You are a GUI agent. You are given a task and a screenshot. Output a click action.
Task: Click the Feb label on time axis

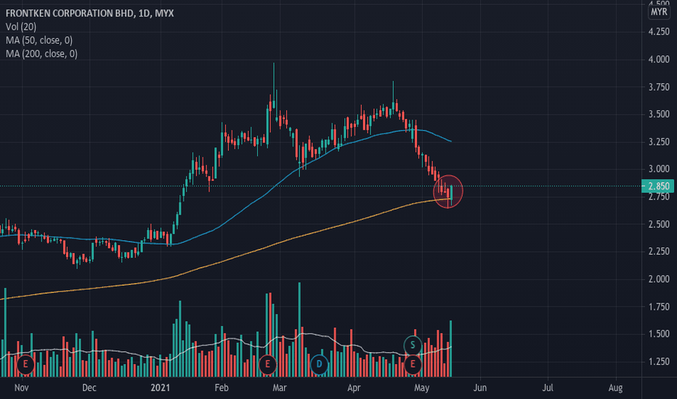222,388
